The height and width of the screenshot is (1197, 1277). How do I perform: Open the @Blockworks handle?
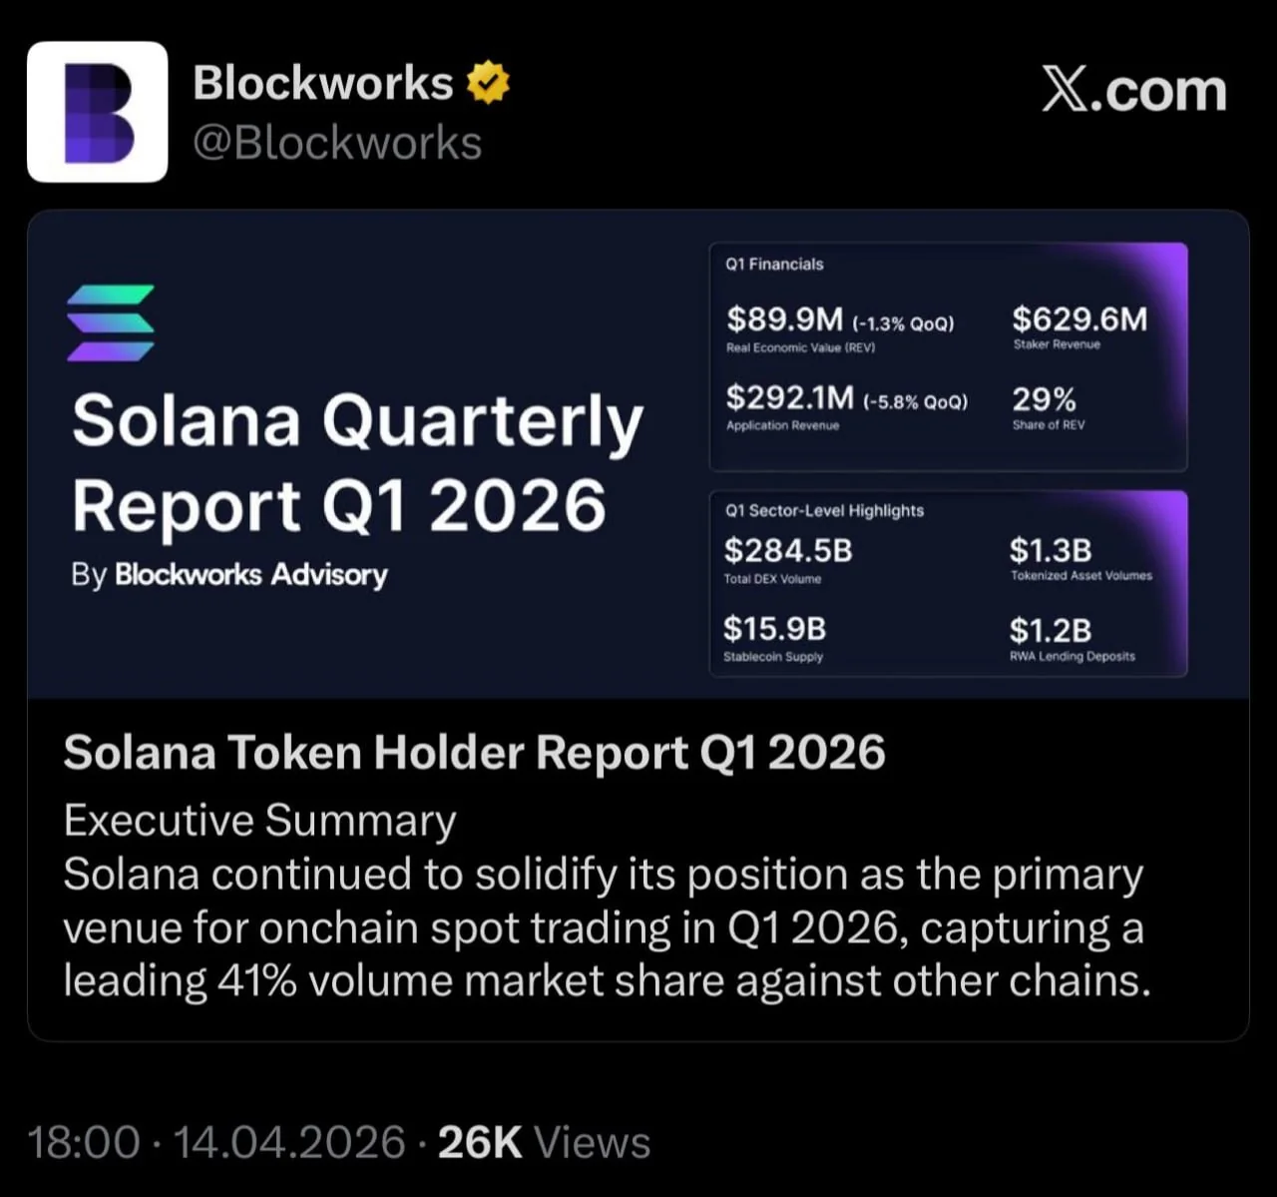(x=337, y=143)
